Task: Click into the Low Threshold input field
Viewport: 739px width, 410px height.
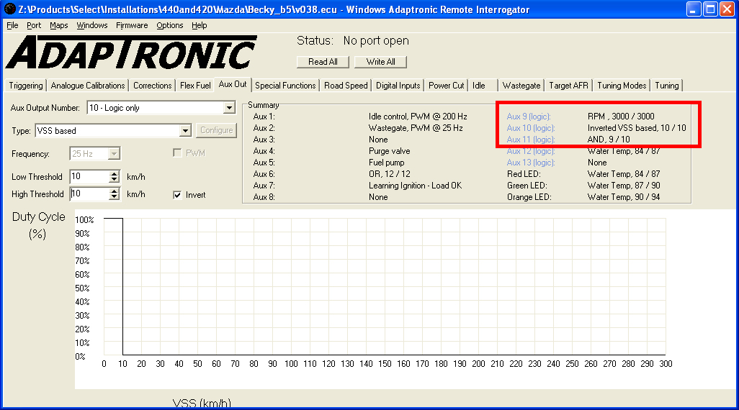Action: point(89,177)
